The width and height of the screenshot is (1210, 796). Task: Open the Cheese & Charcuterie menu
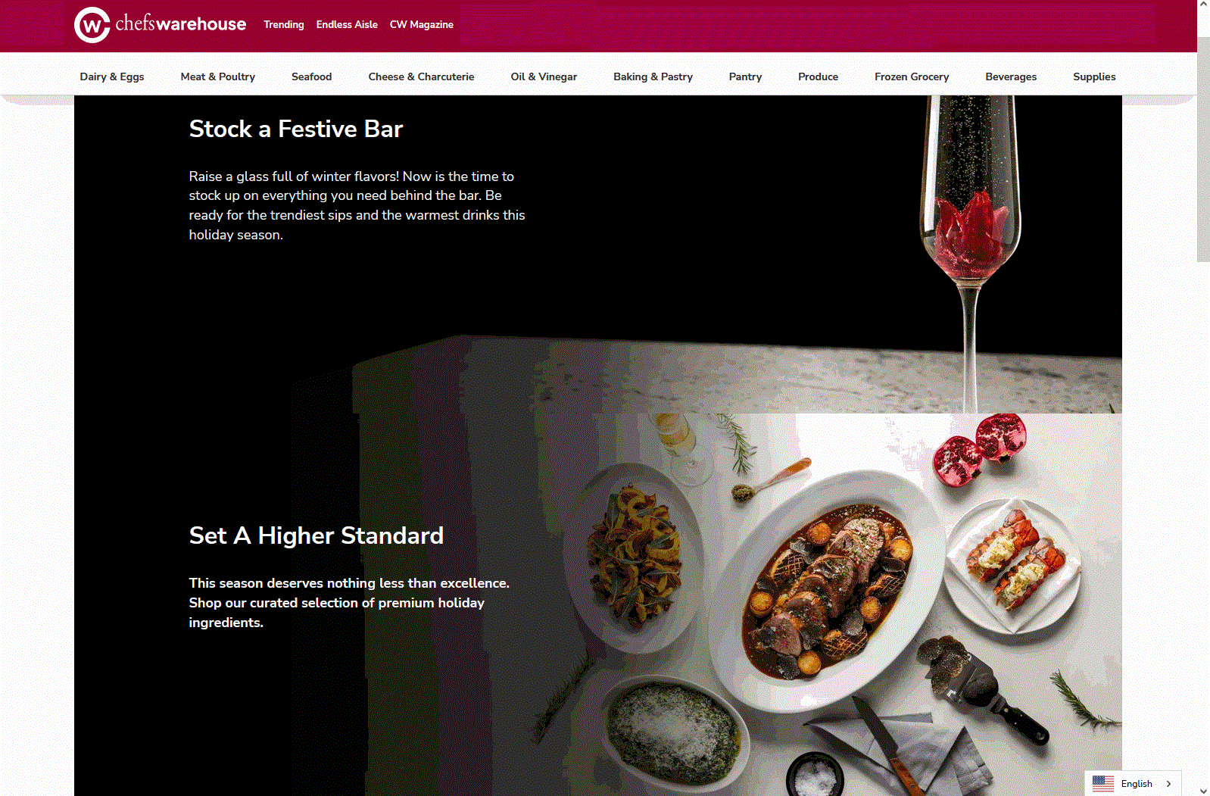tap(421, 76)
